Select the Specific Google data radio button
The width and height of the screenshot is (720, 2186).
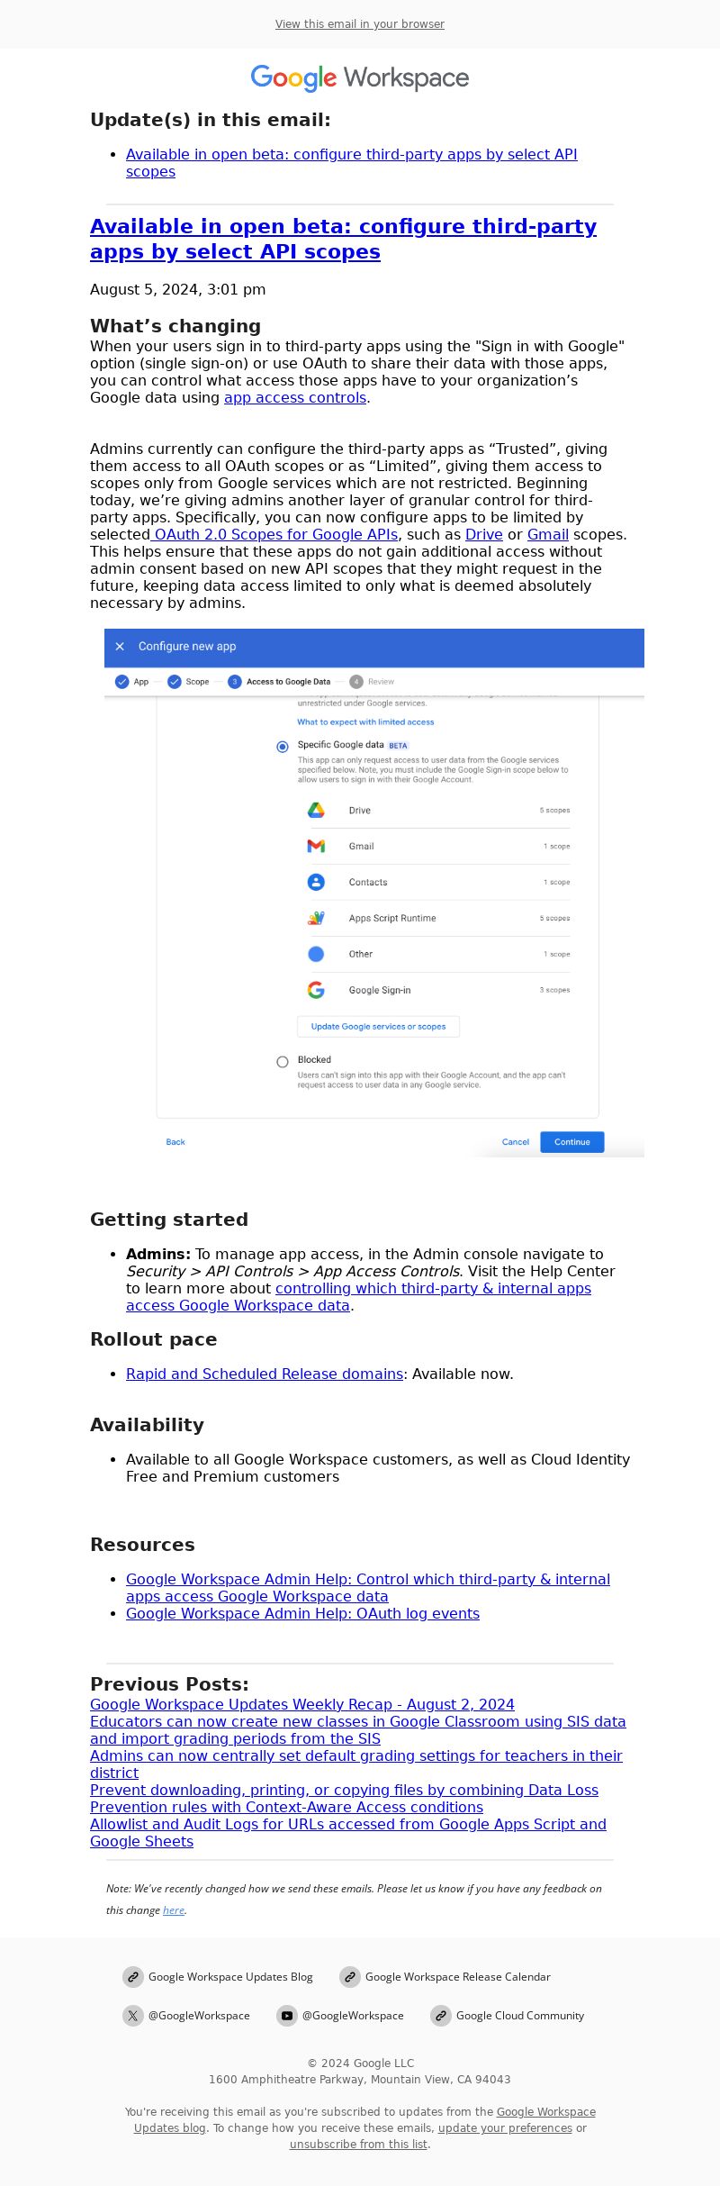tap(283, 747)
